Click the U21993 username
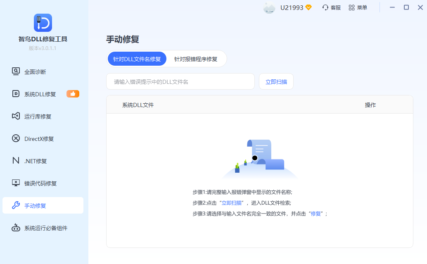This screenshot has width=427, height=264. 292,7
